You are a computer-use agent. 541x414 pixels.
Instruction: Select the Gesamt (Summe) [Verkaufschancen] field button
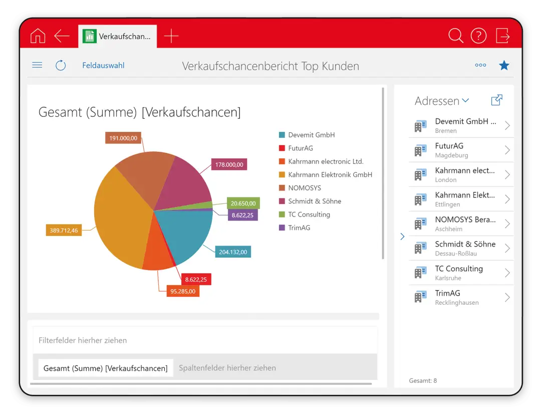pos(105,368)
